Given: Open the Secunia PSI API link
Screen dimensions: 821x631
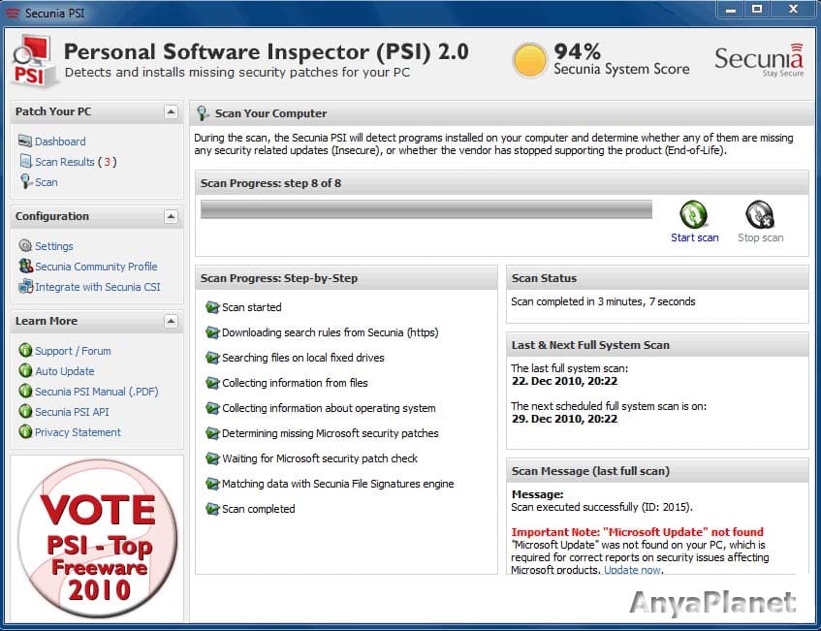Looking at the screenshot, I should coord(72,412).
